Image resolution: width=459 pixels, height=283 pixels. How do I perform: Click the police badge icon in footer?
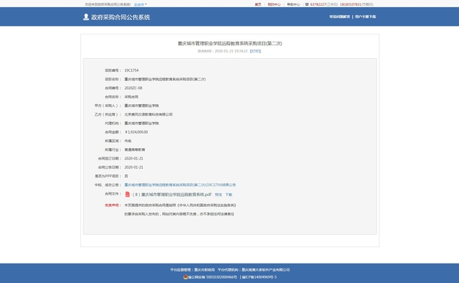point(185,277)
